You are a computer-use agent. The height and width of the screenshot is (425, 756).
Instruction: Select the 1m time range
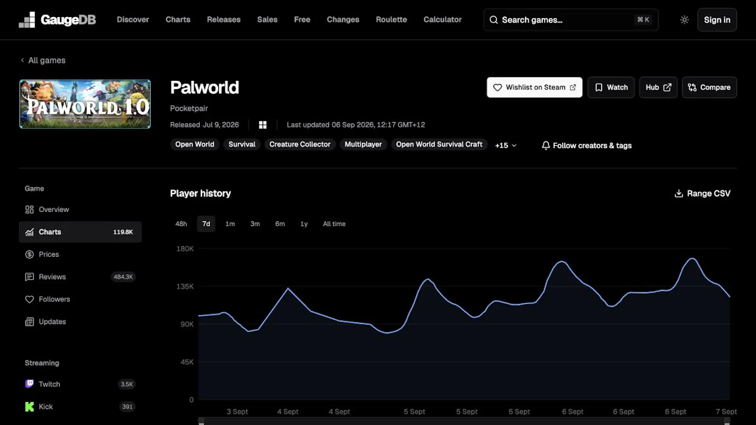[230, 224]
